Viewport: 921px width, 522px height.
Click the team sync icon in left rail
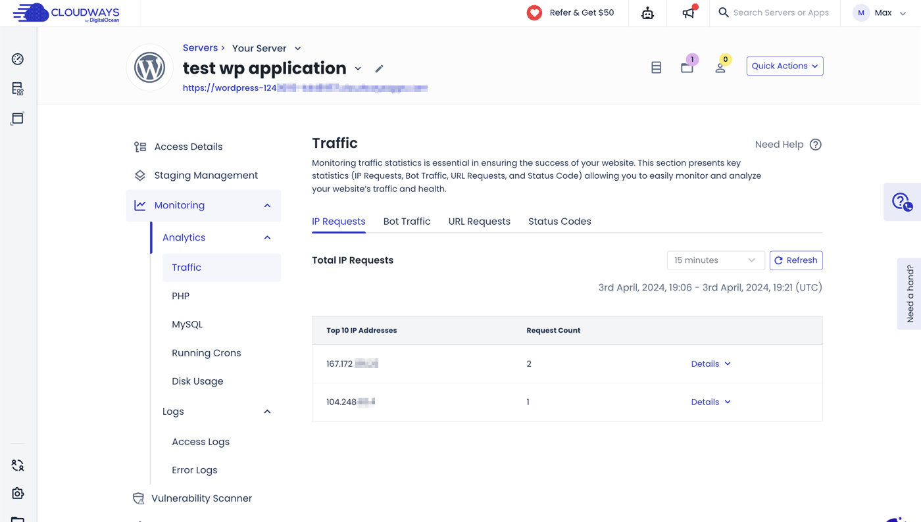[18, 465]
